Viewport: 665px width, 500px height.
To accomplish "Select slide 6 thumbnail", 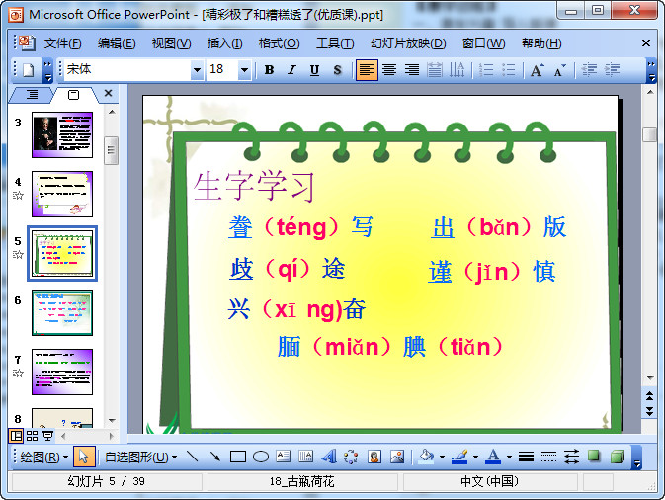I will coord(62,313).
